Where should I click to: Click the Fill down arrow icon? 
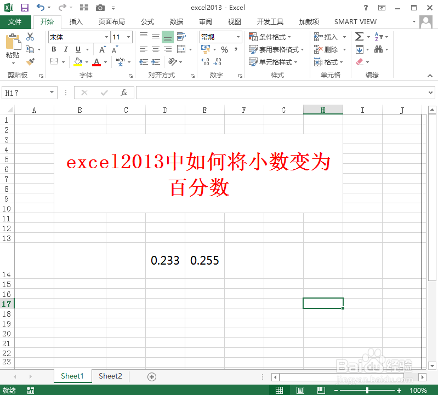point(360,49)
